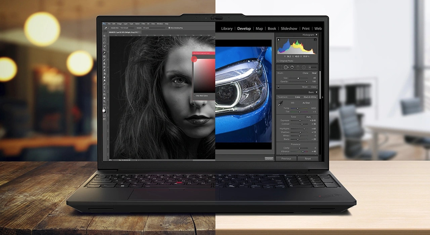Image resolution: width=430 pixels, height=235 pixels.
Task: Pick the white balance eyedropper in Lightroom
Action: (280, 105)
